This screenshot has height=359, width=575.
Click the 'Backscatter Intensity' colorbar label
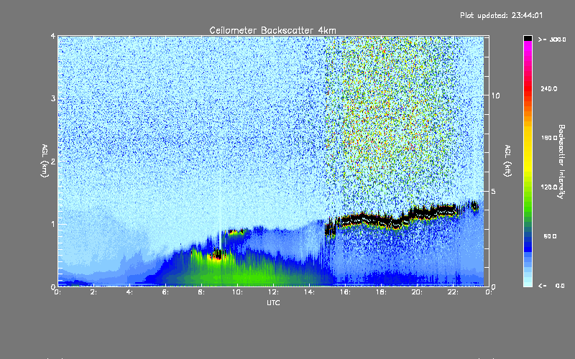[561, 162]
